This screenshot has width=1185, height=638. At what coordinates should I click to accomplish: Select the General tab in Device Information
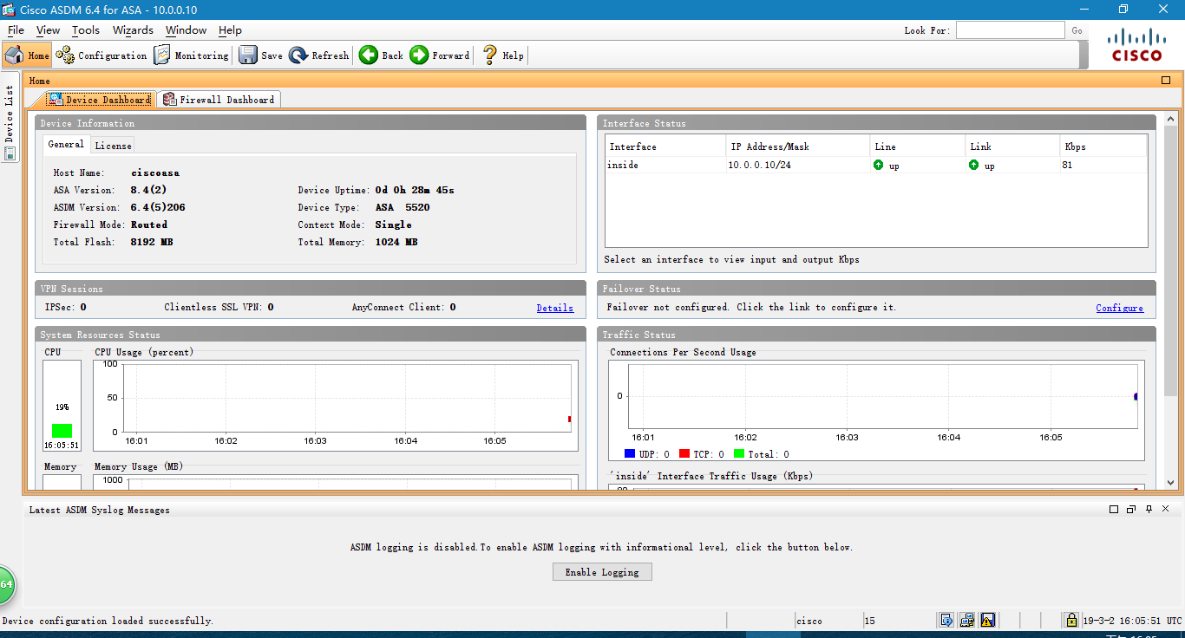coord(66,145)
